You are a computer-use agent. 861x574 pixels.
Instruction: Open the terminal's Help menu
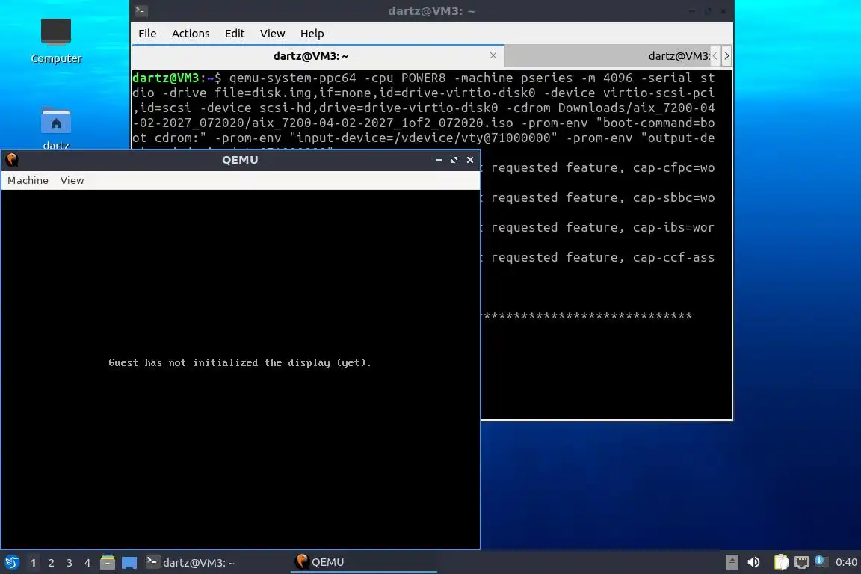312,34
